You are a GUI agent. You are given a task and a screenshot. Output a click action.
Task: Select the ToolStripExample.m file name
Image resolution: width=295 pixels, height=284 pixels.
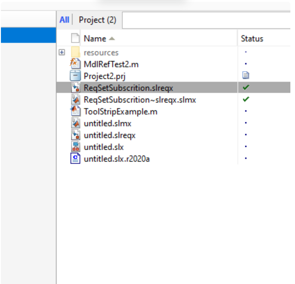(120, 112)
